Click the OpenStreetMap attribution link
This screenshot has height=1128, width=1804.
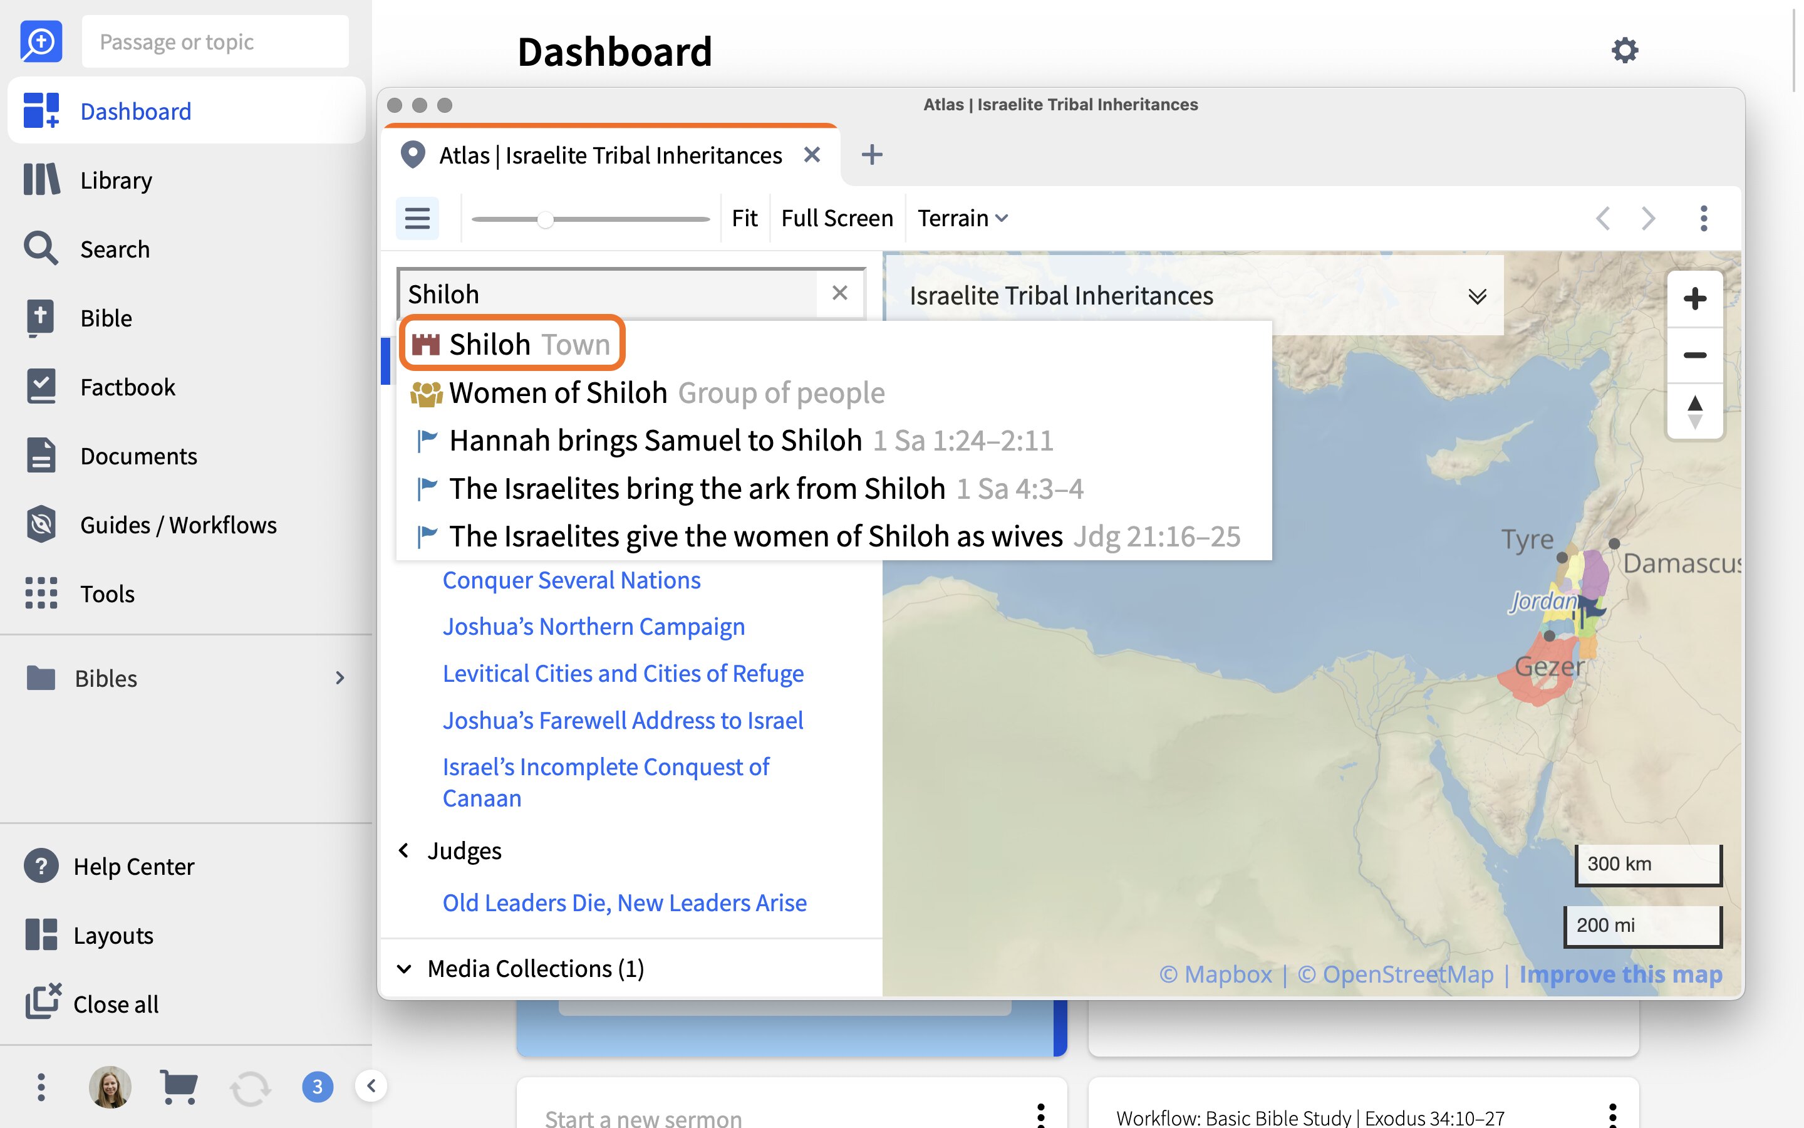click(1396, 974)
